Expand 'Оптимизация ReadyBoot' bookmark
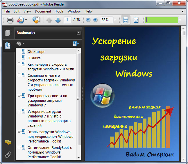Image resolution: width=188 pixels, height=164 pixels. (19, 147)
